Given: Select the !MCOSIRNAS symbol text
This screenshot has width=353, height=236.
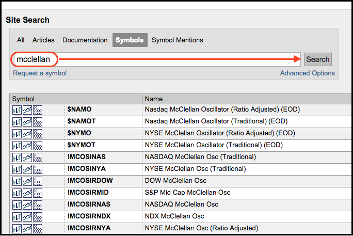Looking at the screenshot, I should [x=89, y=204].
